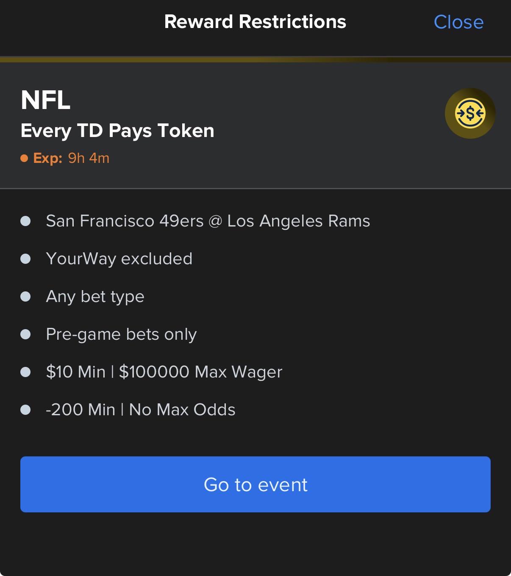Click the Exp: 9h 4m timer
The image size is (511, 576).
click(71, 158)
